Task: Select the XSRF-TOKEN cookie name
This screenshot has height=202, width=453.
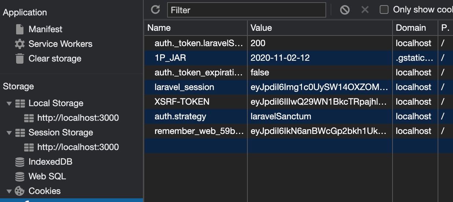Action: tap(182, 102)
